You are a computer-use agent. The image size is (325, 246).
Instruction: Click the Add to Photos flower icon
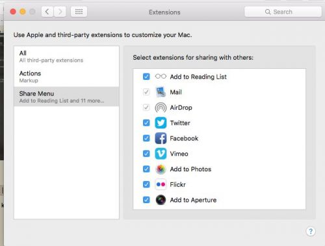point(161,169)
